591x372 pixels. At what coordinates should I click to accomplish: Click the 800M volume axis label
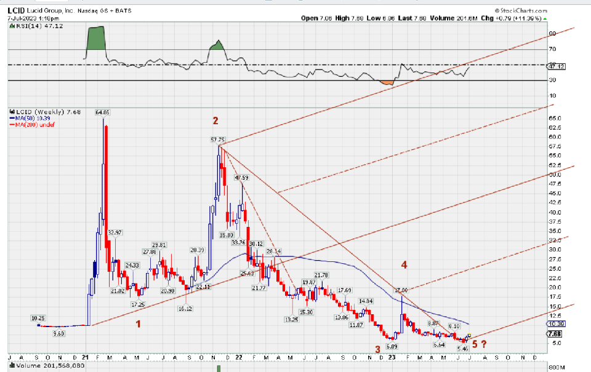tap(557, 368)
